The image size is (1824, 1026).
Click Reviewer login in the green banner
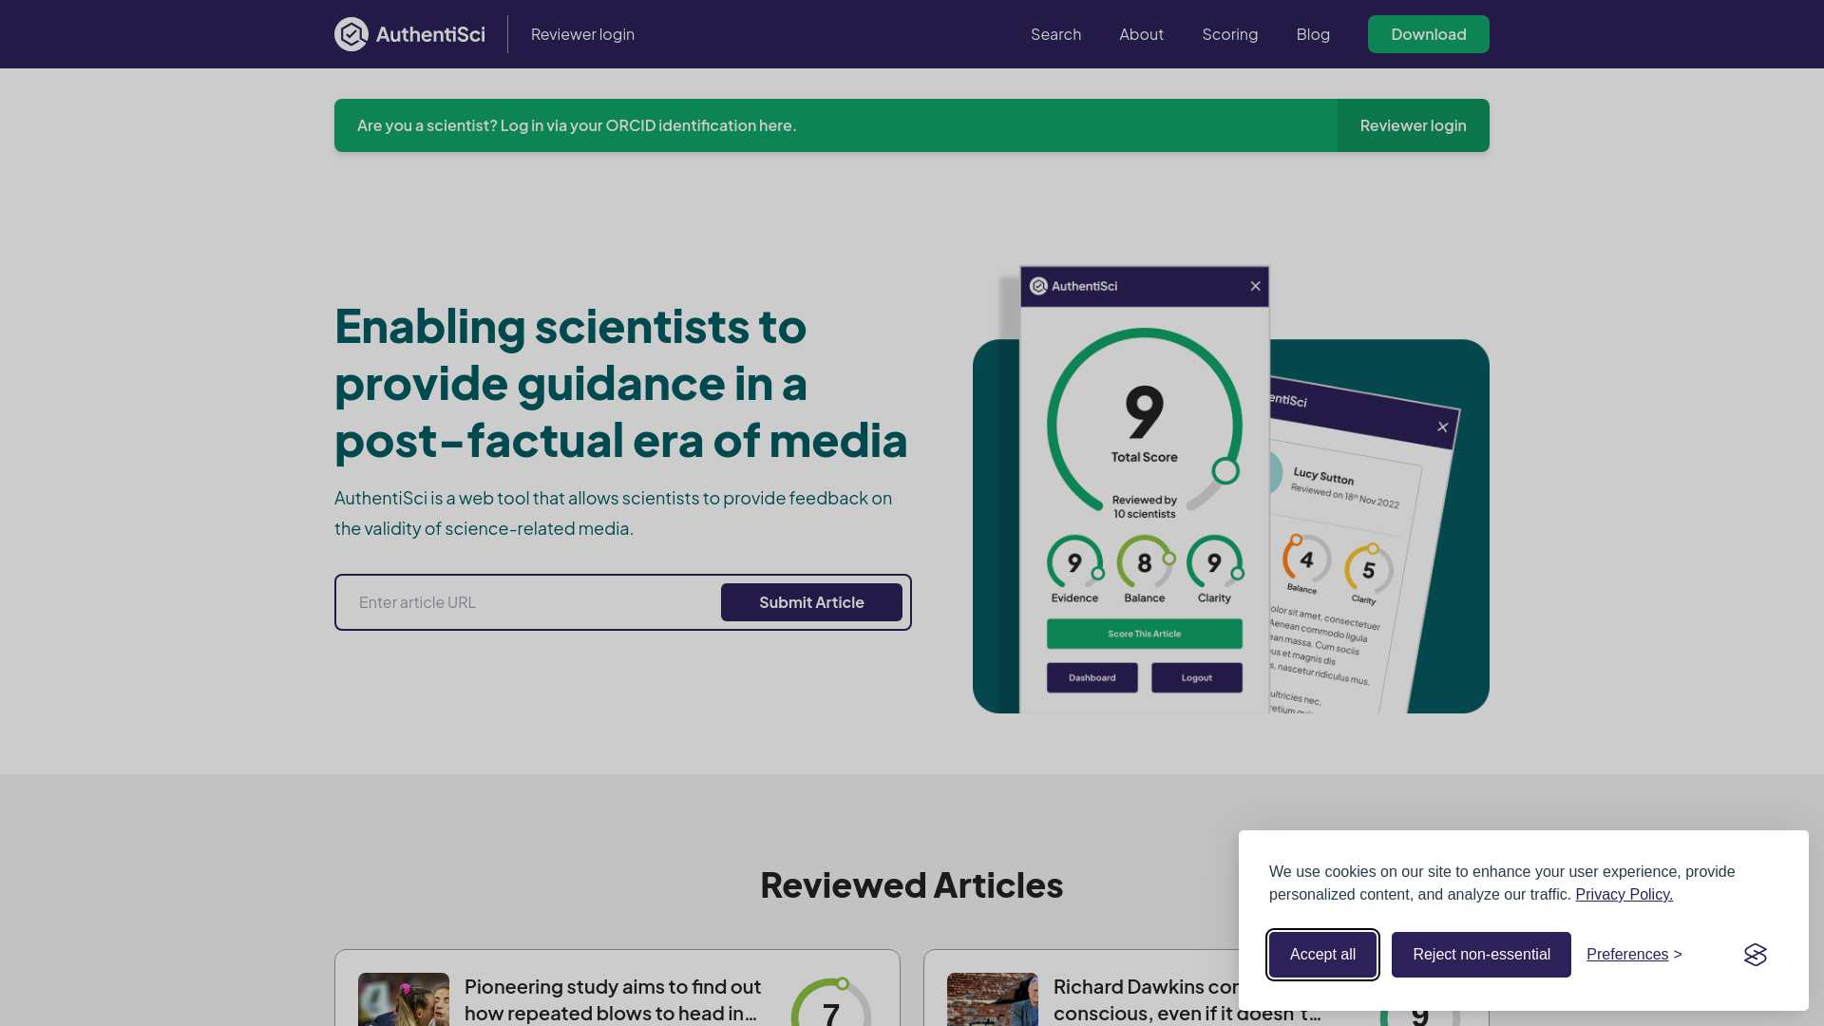click(x=1413, y=125)
